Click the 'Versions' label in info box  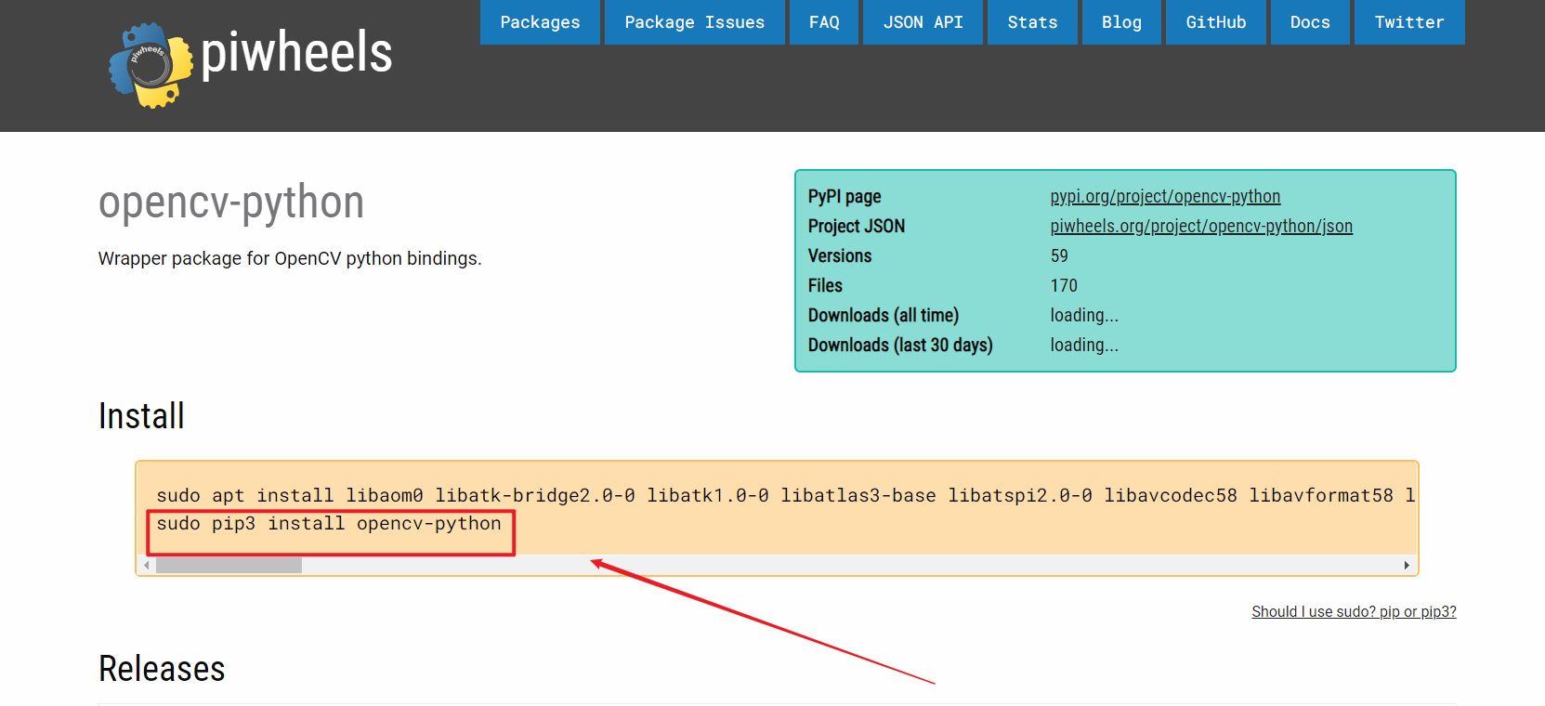click(x=840, y=255)
